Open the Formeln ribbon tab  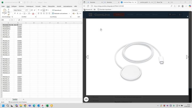coord(38,6)
